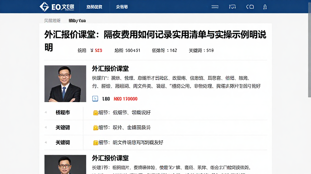Viewport: 311px width, 174px height.
Task: Select the first 关键词 row label
Action: [x=63, y=127]
